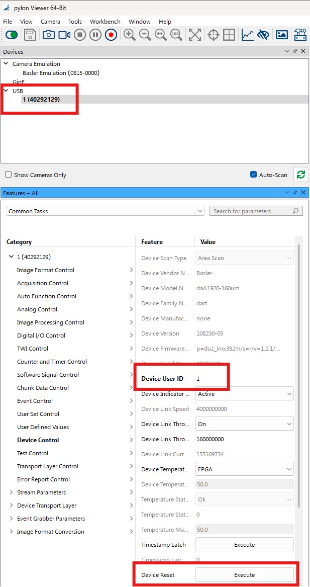Enable the Show Cameras Only checkbox
This screenshot has height=587, width=310.
8,175
